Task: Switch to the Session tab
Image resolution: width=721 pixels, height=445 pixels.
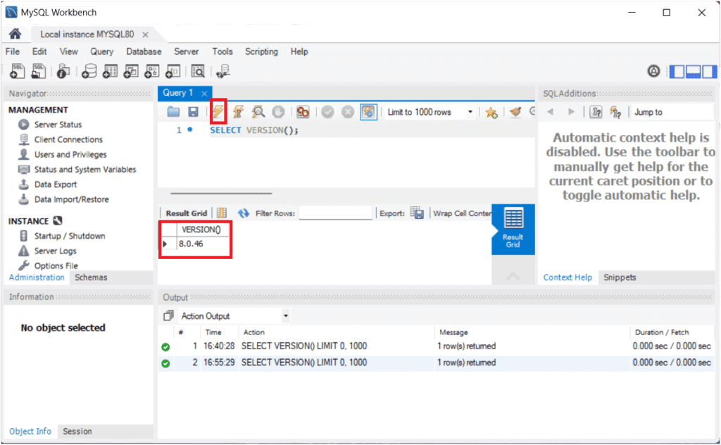Action: click(77, 431)
